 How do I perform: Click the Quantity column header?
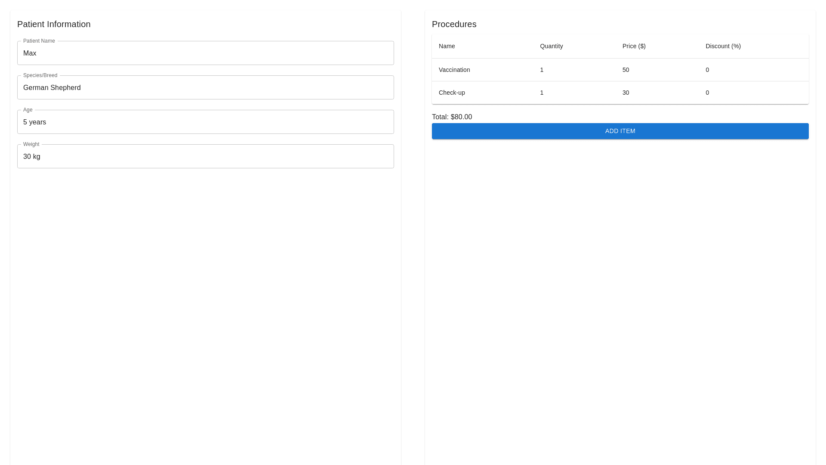pyautogui.click(x=551, y=46)
